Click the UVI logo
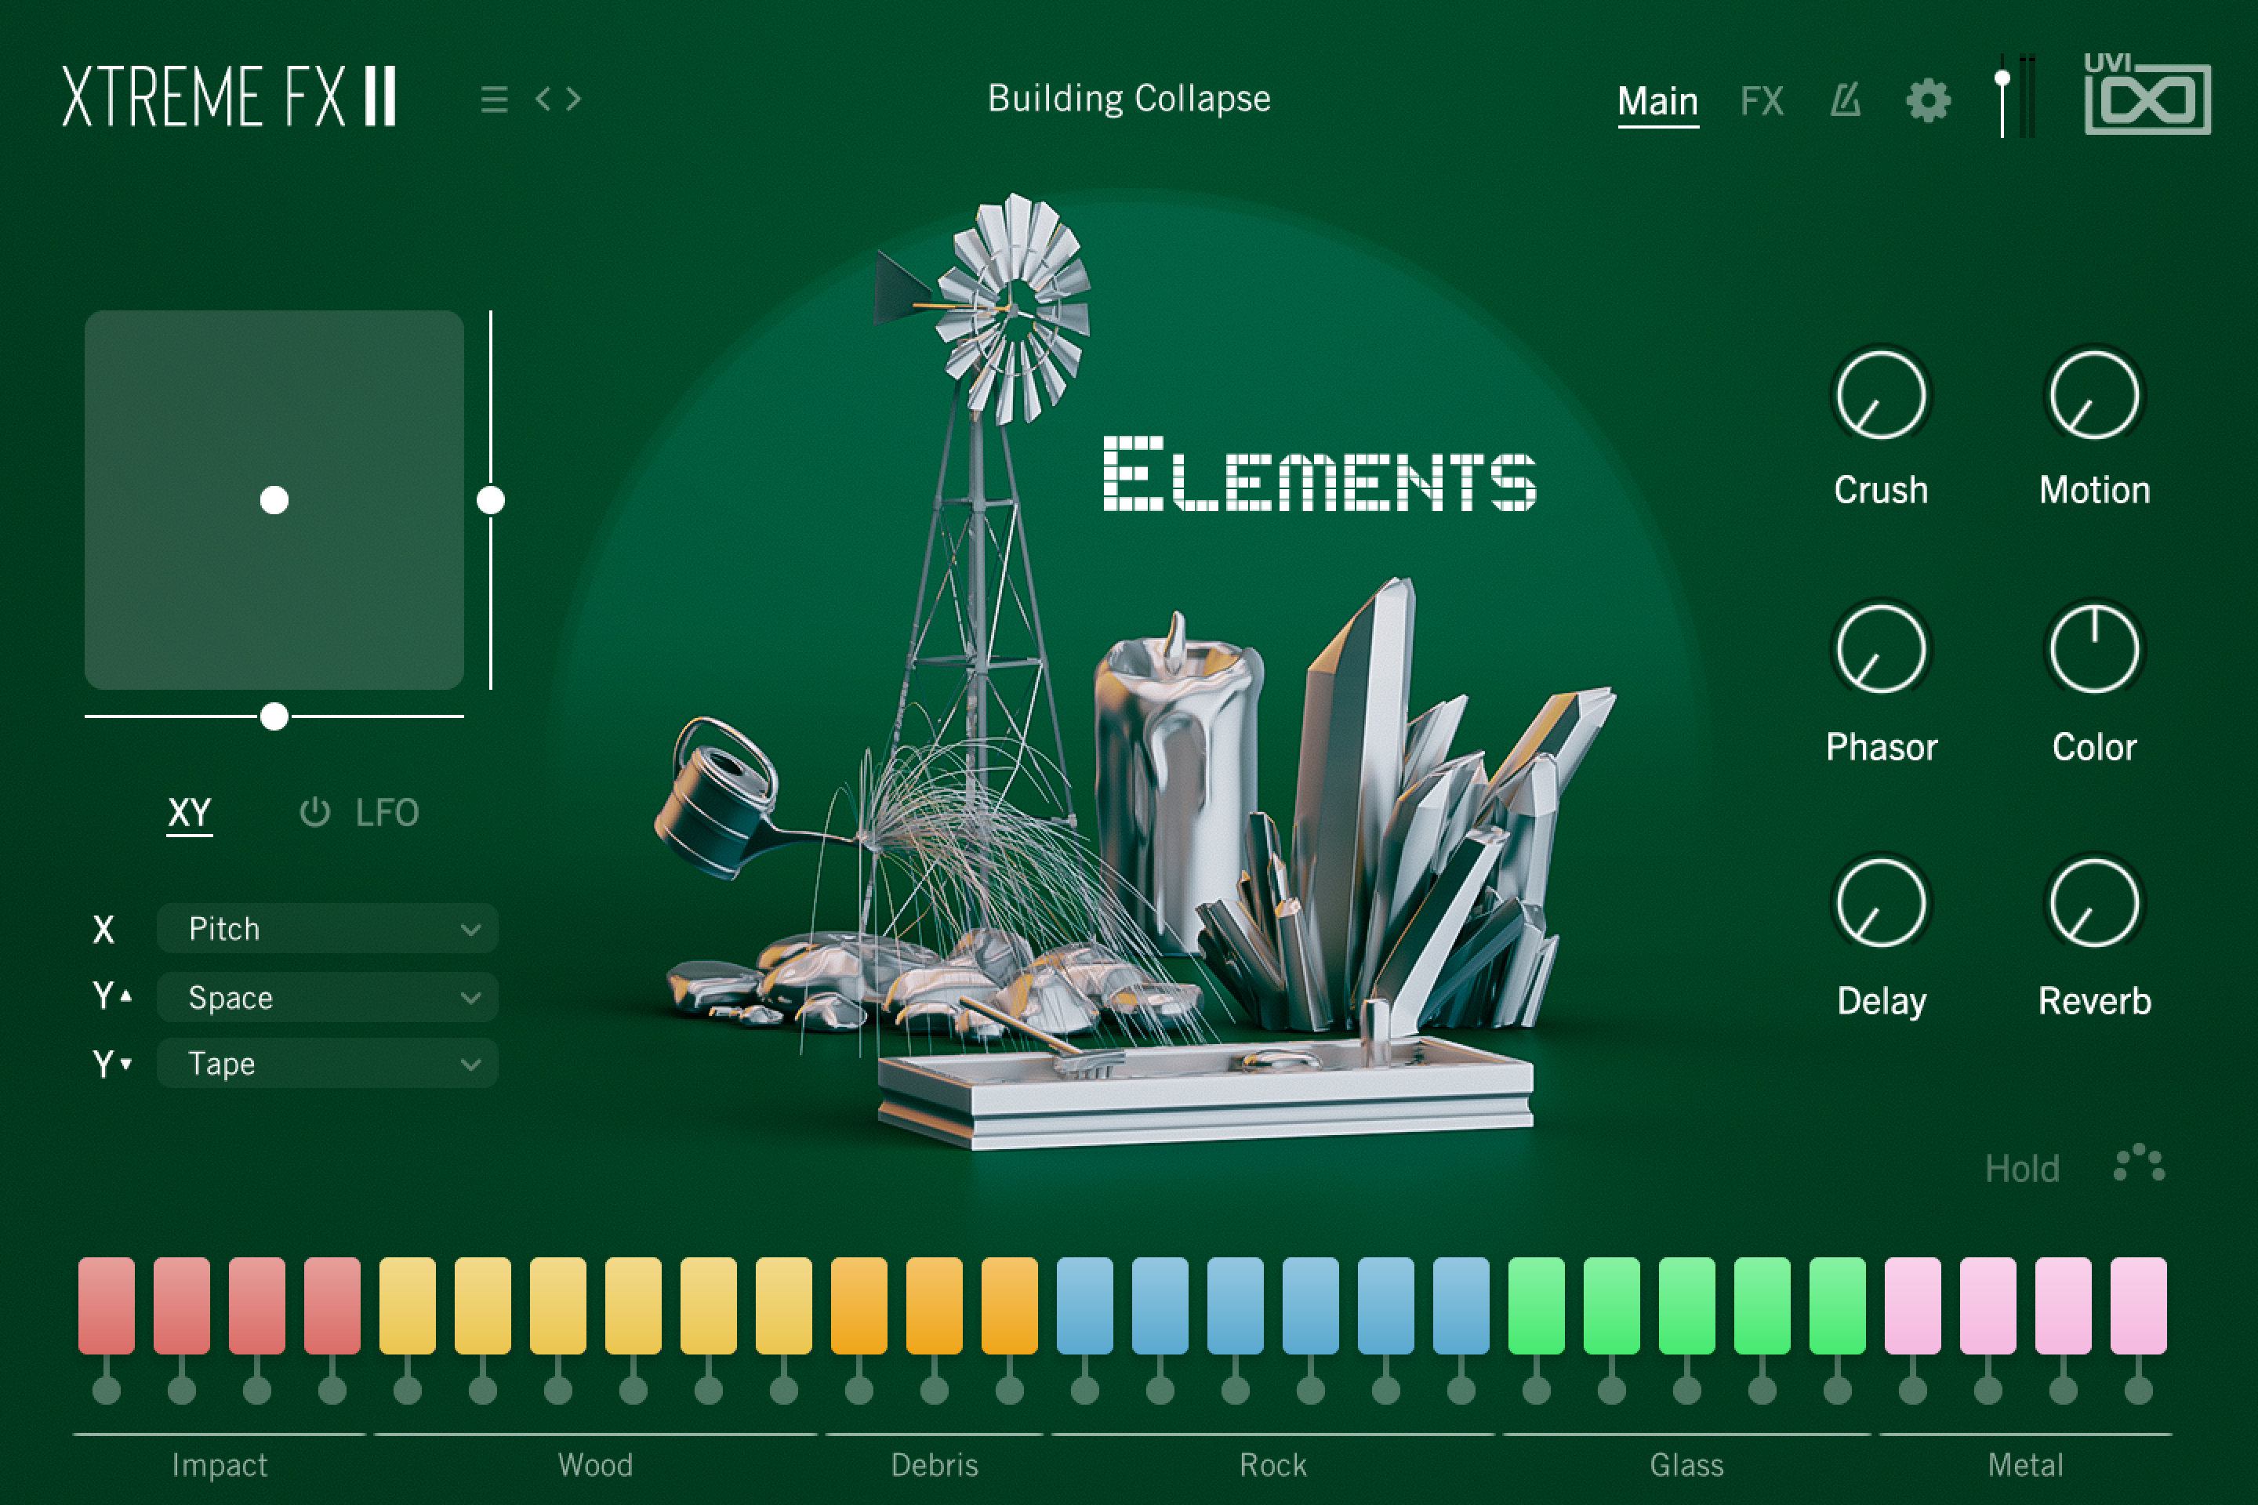 tap(2147, 93)
